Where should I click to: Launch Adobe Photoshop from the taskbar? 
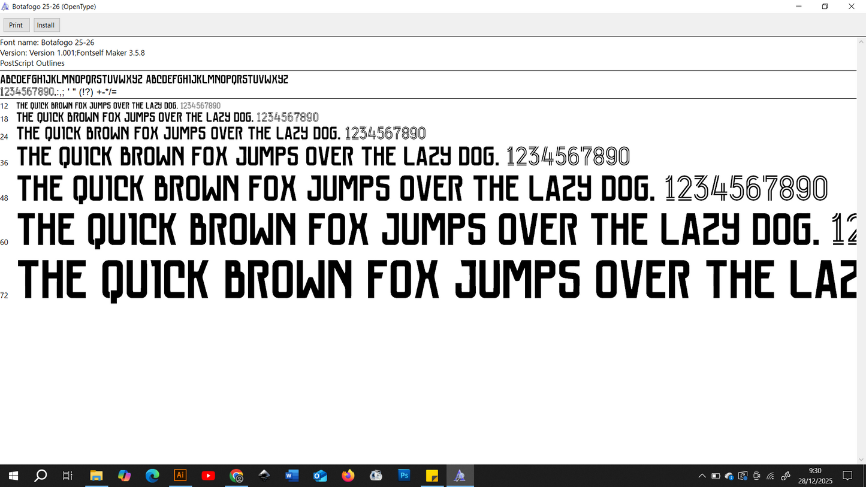(404, 475)
